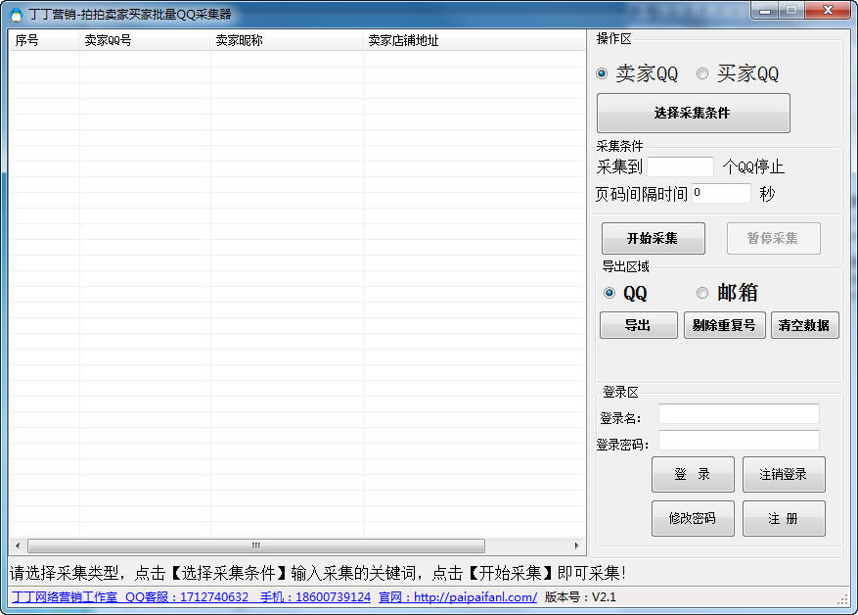Image resolution: width=858 pixels, height=615 pixels.
Task: Click the penguin app icon in title bar
Action: (17, 15)
